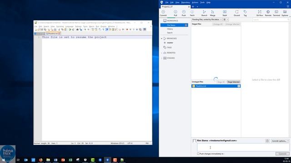Enable Push changes immediately checkbox
This screenshot has height=163, width=291.
click(198, 154)
